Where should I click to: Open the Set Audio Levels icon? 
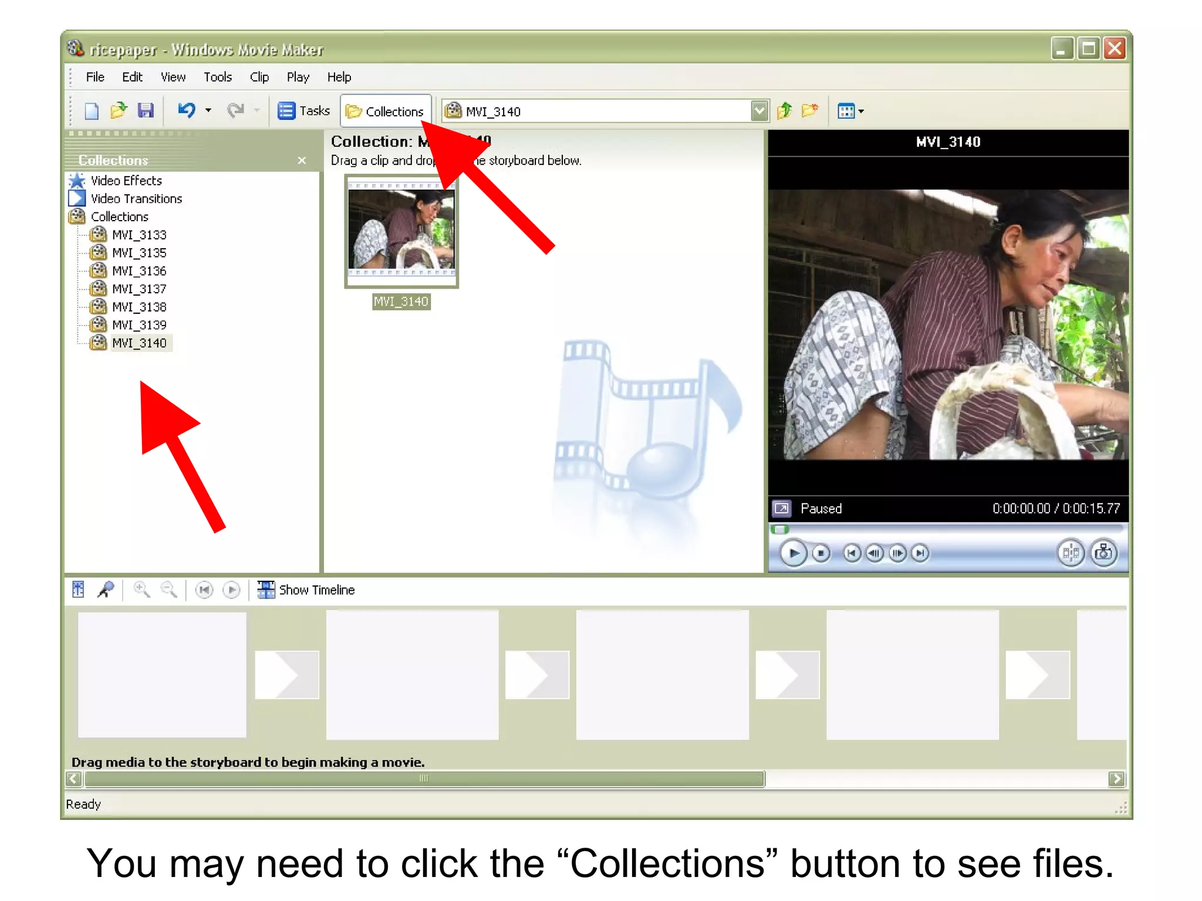pyautogui.click(x=78, y=590)
